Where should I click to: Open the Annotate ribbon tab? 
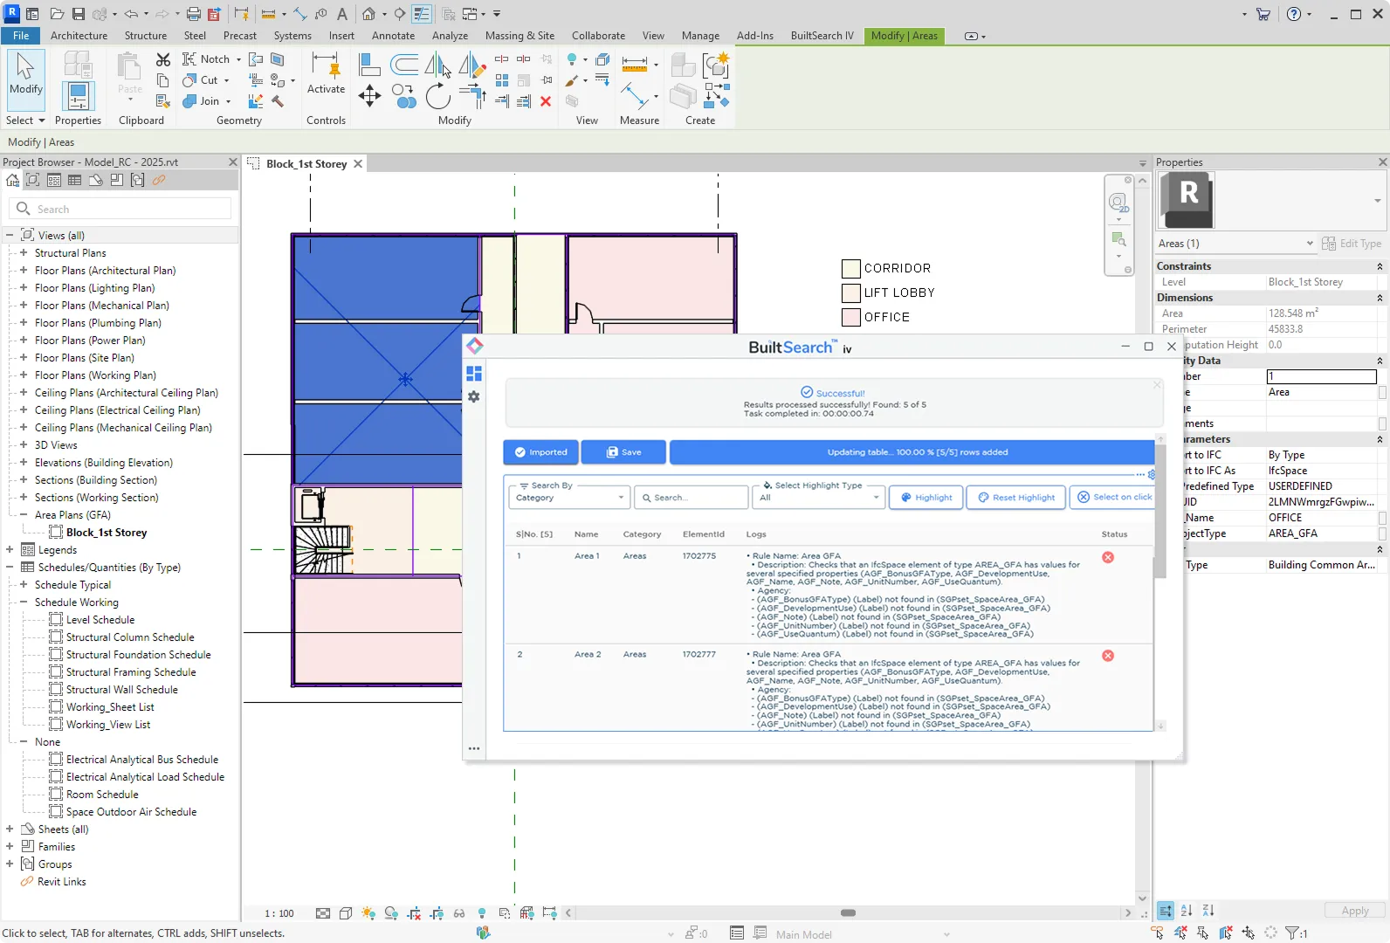(x=393, y=36)
